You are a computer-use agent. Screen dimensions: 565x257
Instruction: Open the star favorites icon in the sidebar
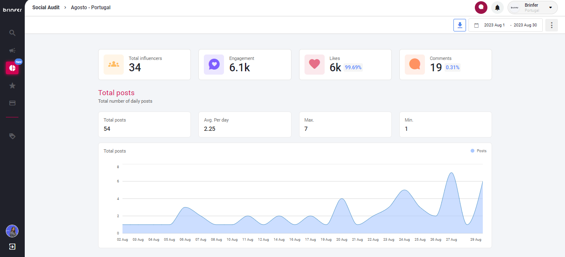(12, 86)
